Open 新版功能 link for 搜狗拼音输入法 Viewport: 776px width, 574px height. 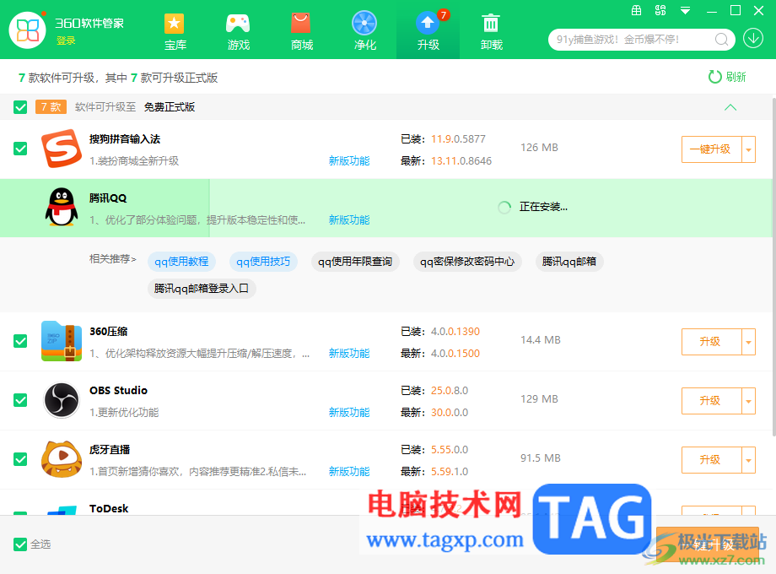[349, 161]
